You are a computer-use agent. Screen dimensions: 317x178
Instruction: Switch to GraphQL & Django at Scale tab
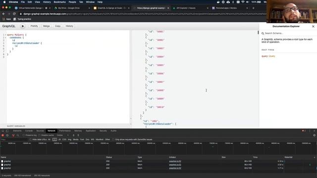(x=111, y=8)
